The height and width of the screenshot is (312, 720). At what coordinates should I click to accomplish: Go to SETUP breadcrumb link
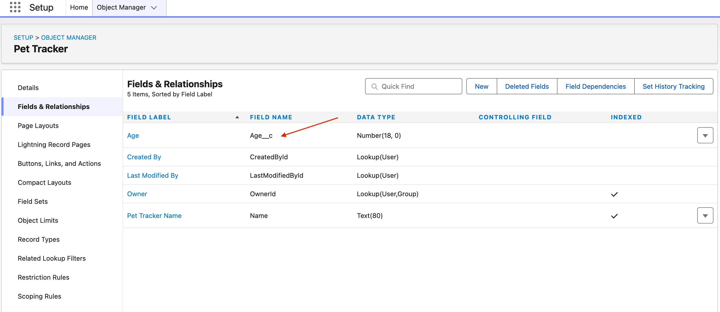tap(24, 38)
